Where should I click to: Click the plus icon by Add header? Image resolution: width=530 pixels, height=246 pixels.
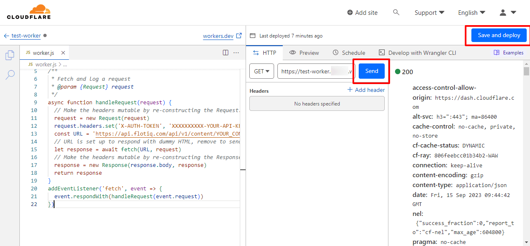tap(350, 90)
